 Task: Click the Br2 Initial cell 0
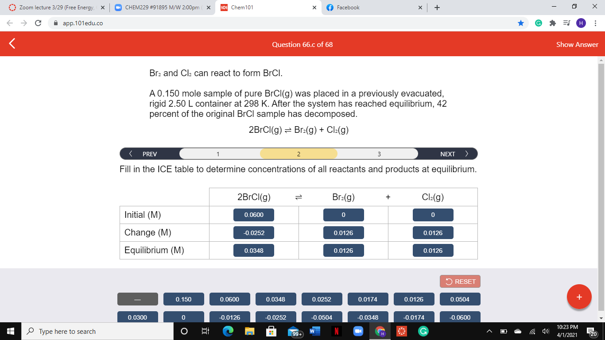pyautogui.click(x=343, y=215)
